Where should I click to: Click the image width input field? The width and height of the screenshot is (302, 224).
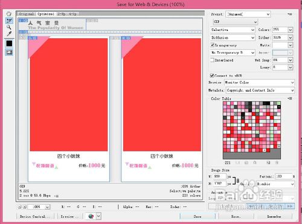219,176
